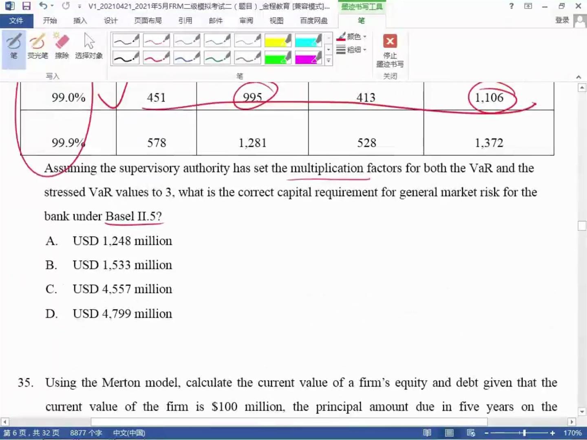Switch to the References (引用) tab
Image resolution: width=587 pixels, height=440 pixels.
pyautogui.click(x=185, y=21)
